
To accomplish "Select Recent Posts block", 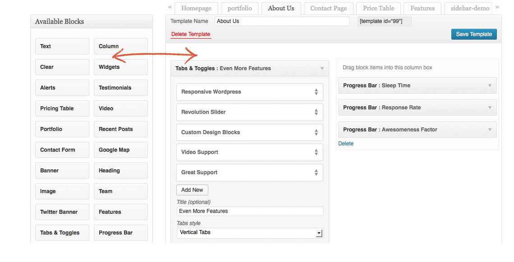I will pos(121,129).
